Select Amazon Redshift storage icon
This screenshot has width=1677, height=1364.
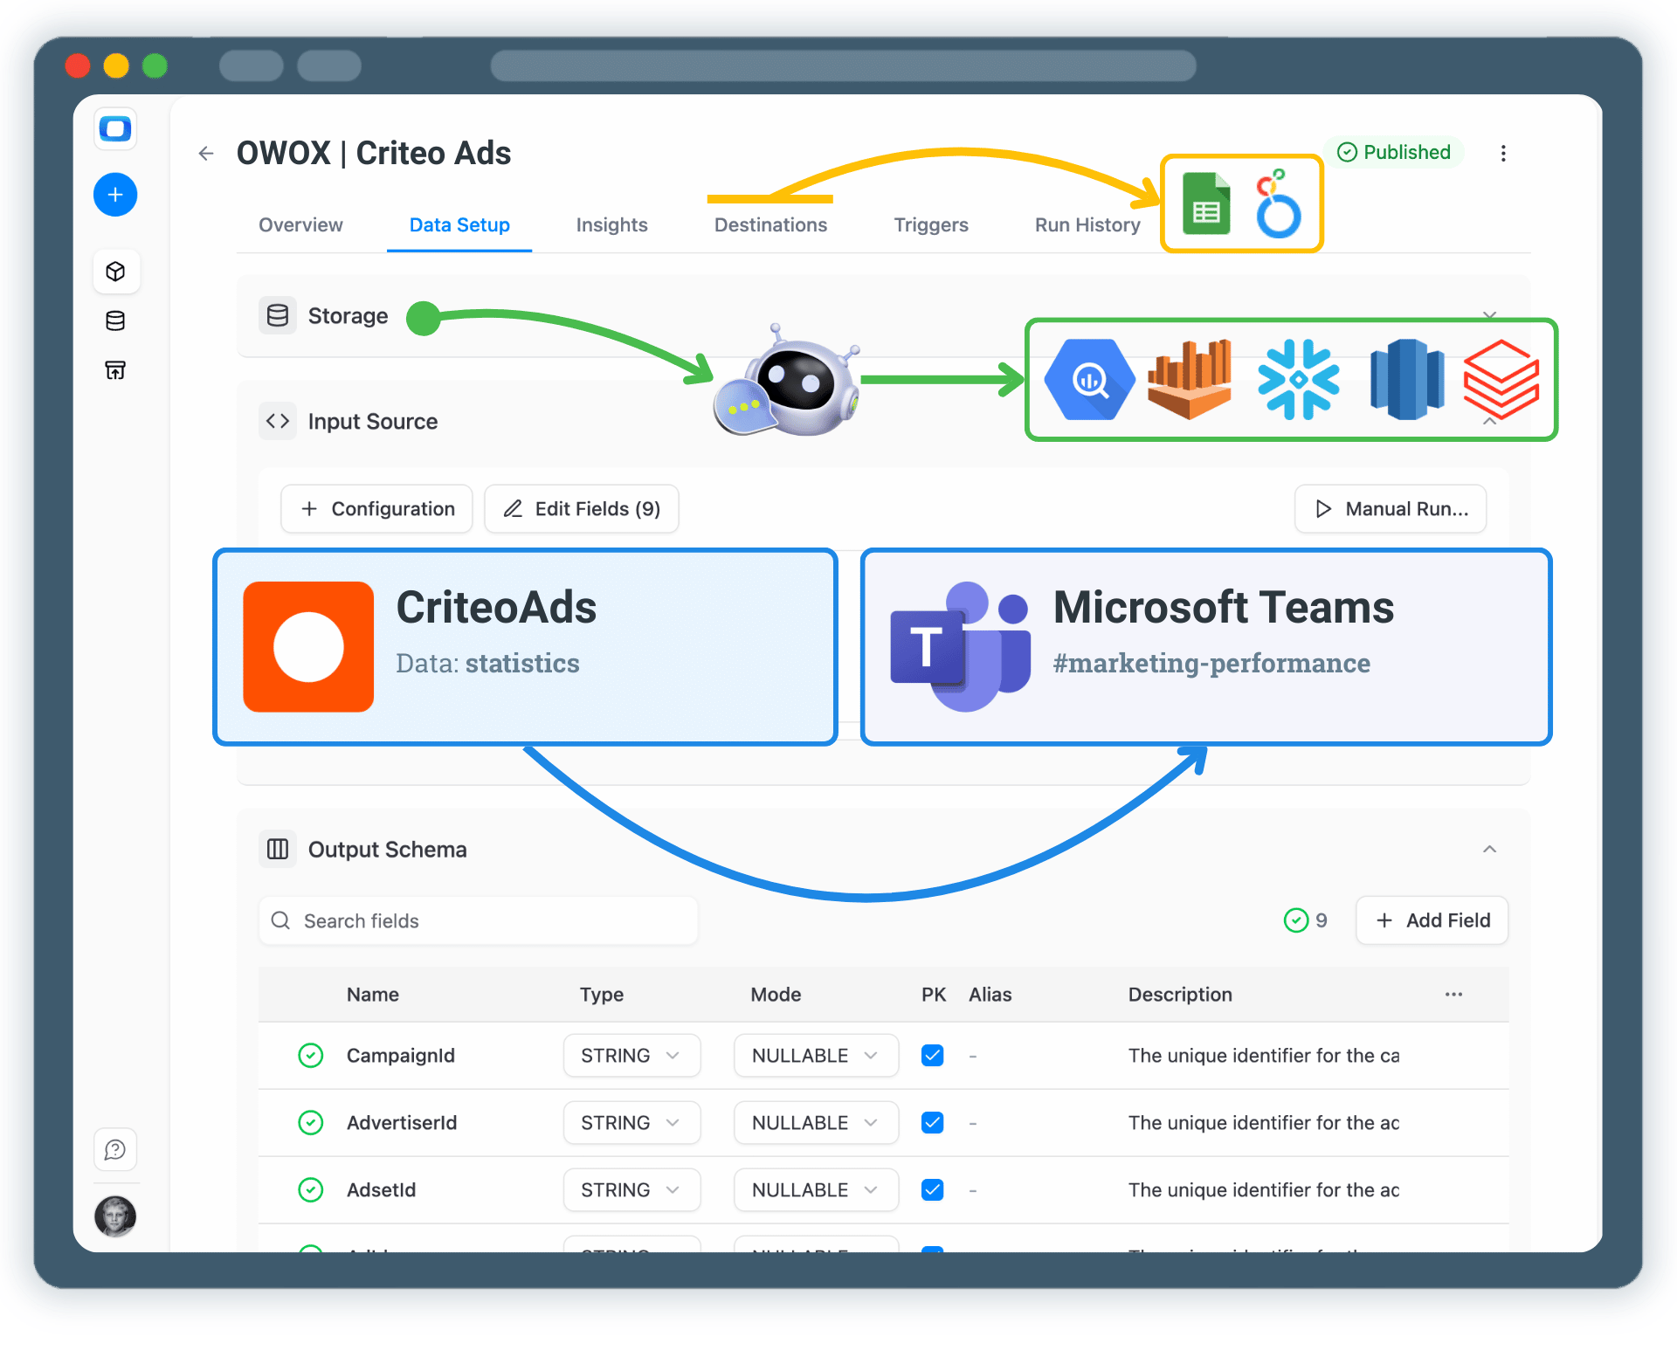1408,379
